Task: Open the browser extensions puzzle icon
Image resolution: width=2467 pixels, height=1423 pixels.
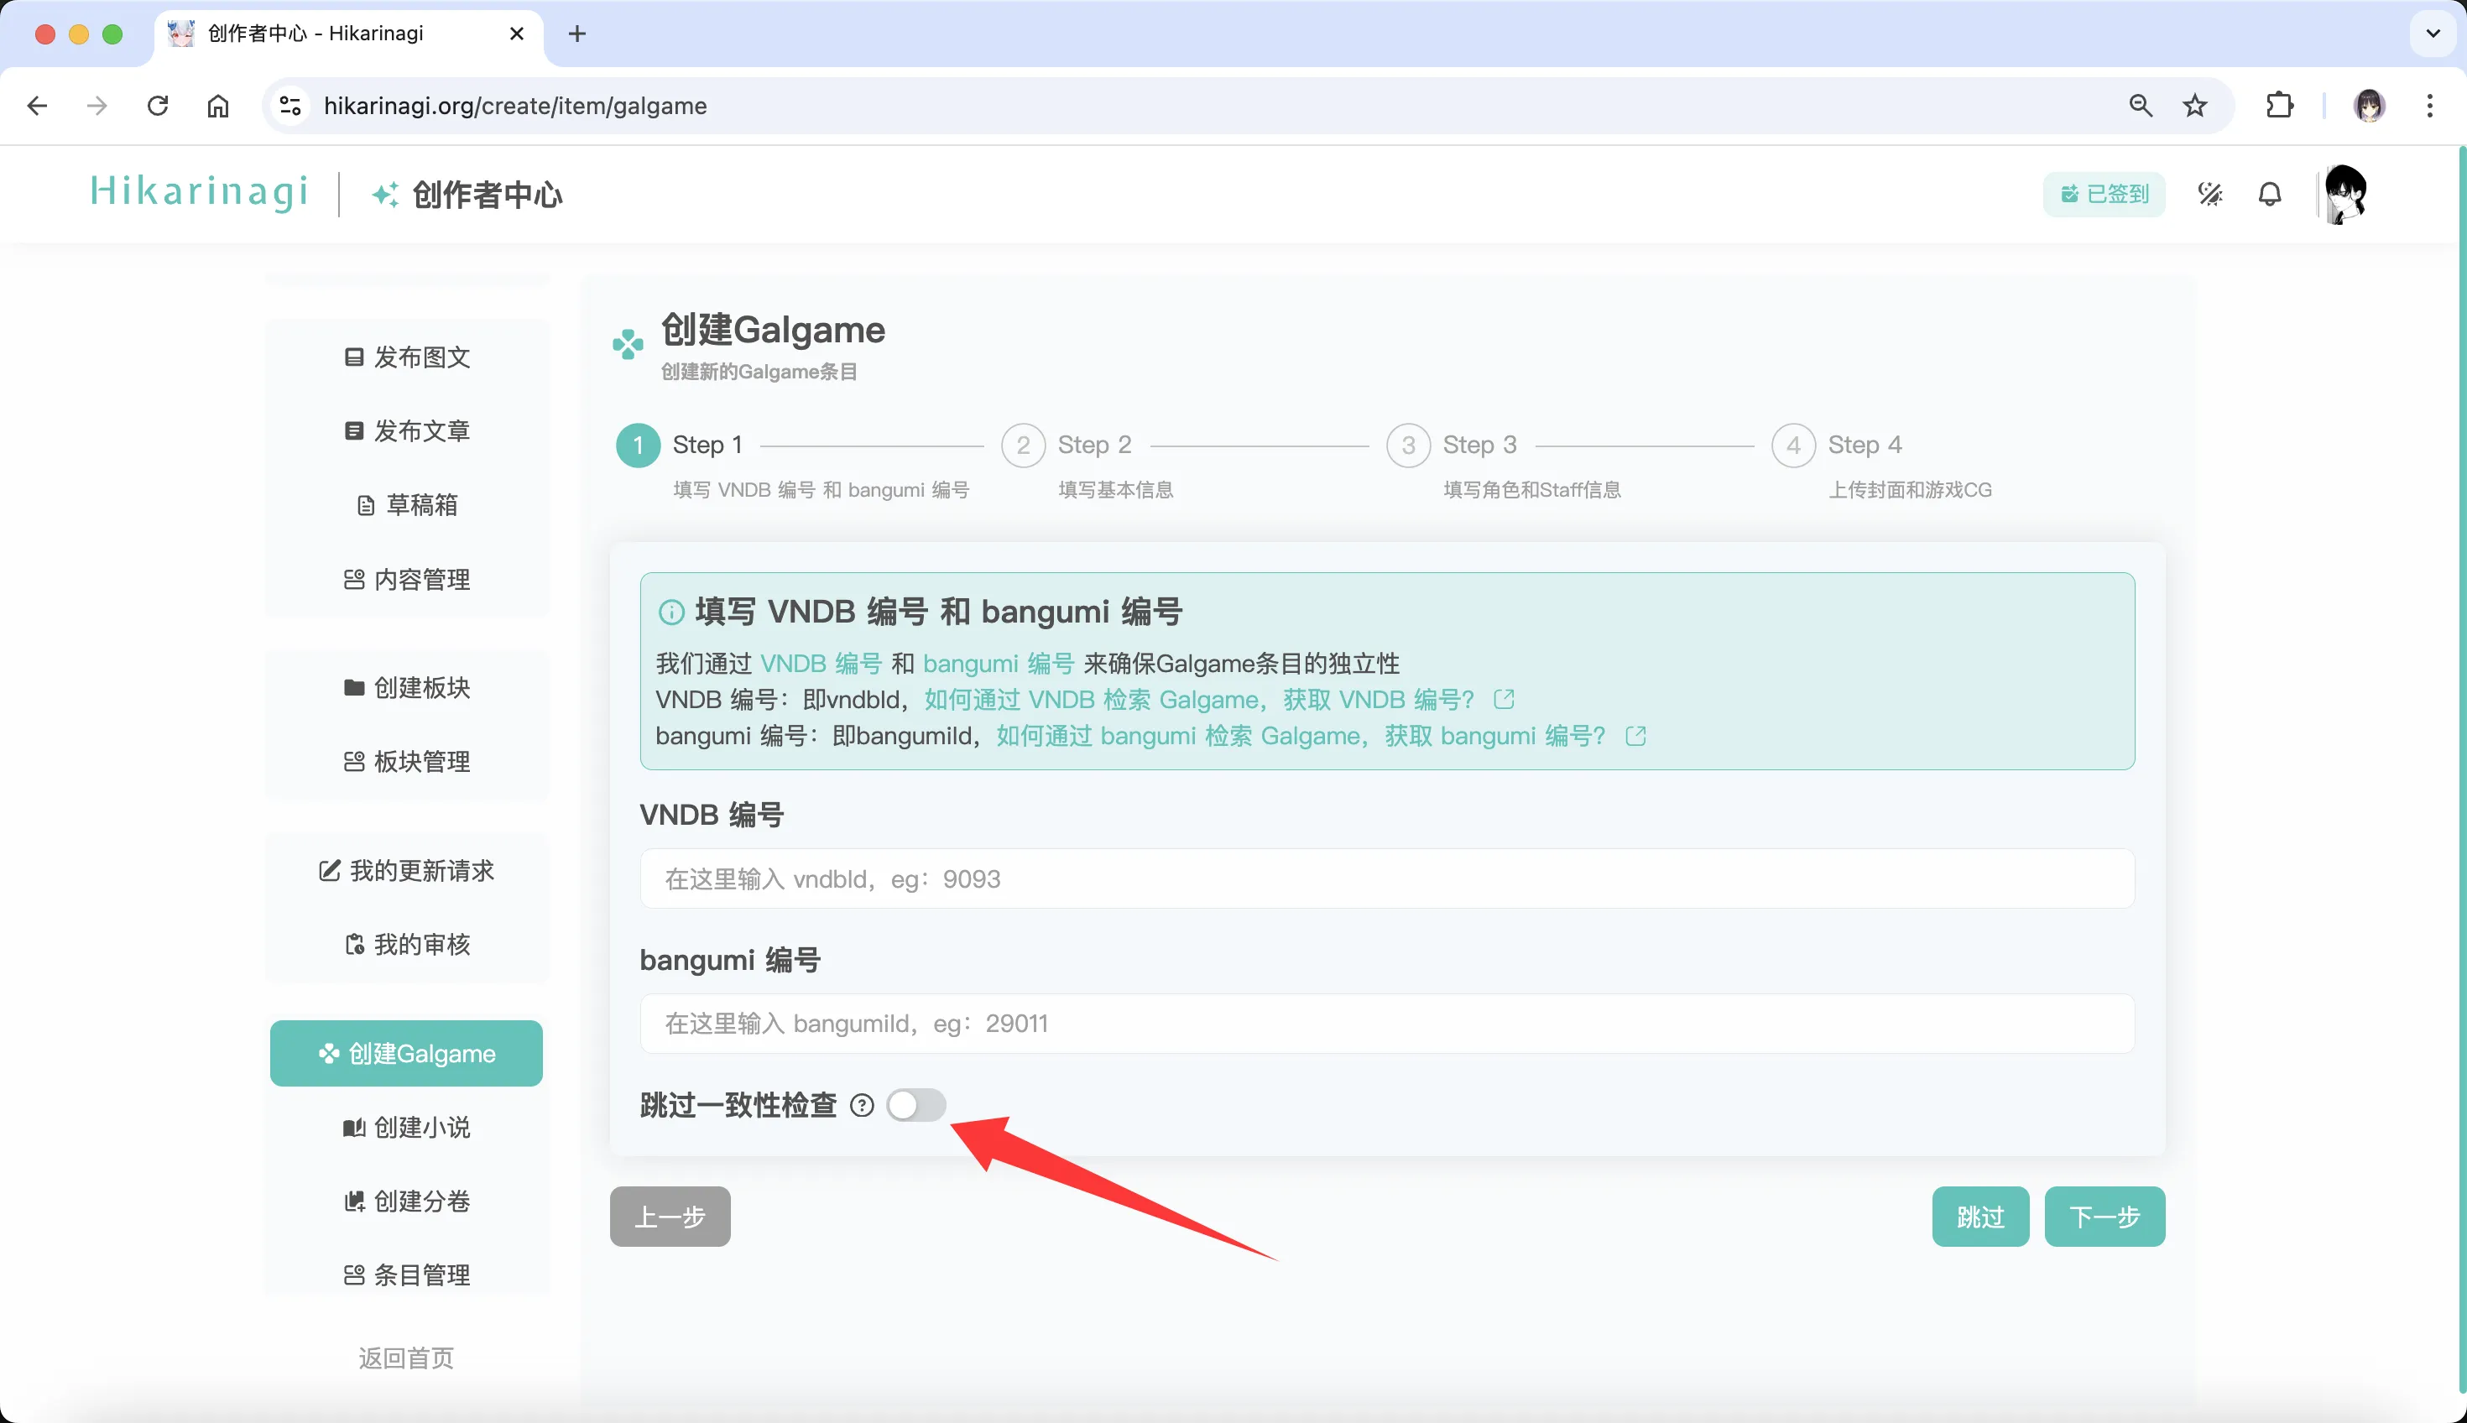Action: [2279, 106]
